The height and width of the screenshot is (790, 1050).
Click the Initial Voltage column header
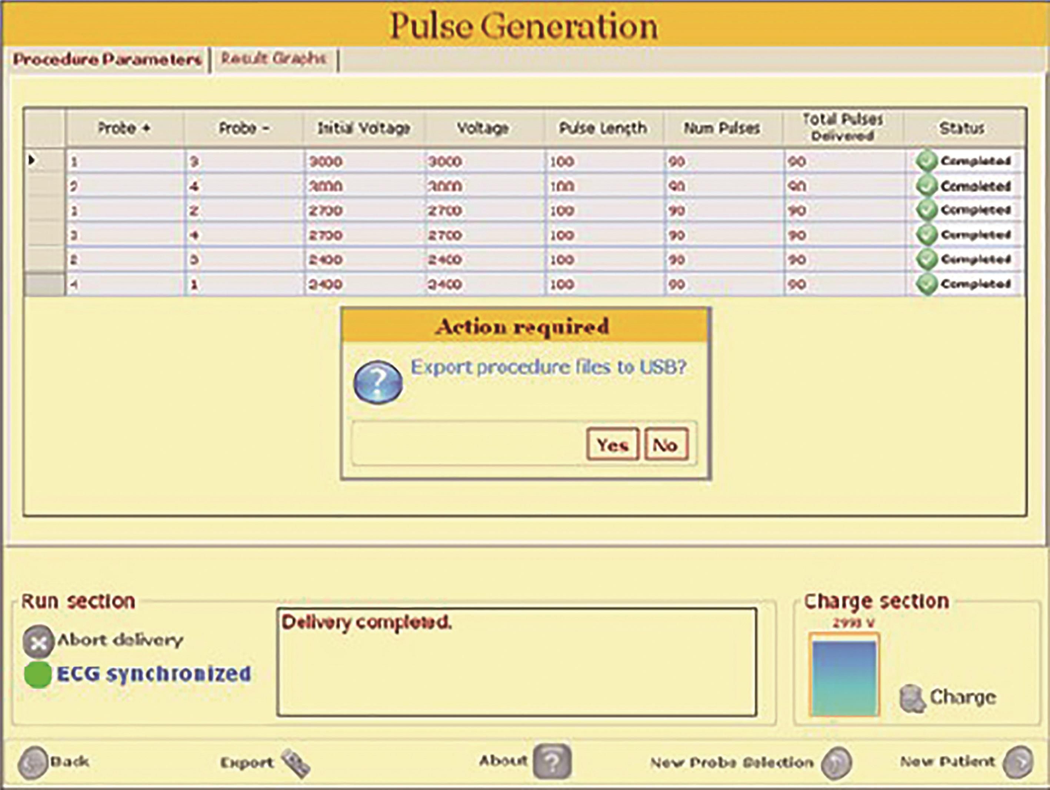(x=364, y=128)
